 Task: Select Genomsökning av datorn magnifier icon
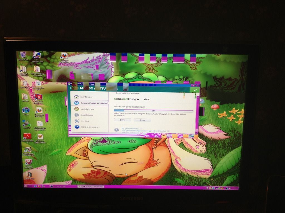tap(77, 103)
